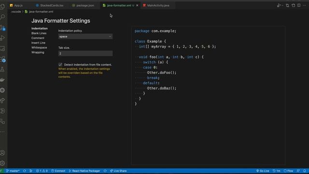The image size is (309, 174).
Task: Open editor More Actions ellipsis menu
Action: [x=305, y=5]
